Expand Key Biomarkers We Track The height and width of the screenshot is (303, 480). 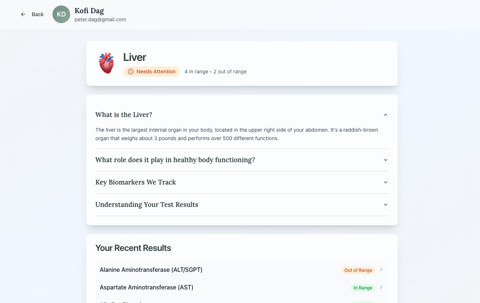point(385,182)
